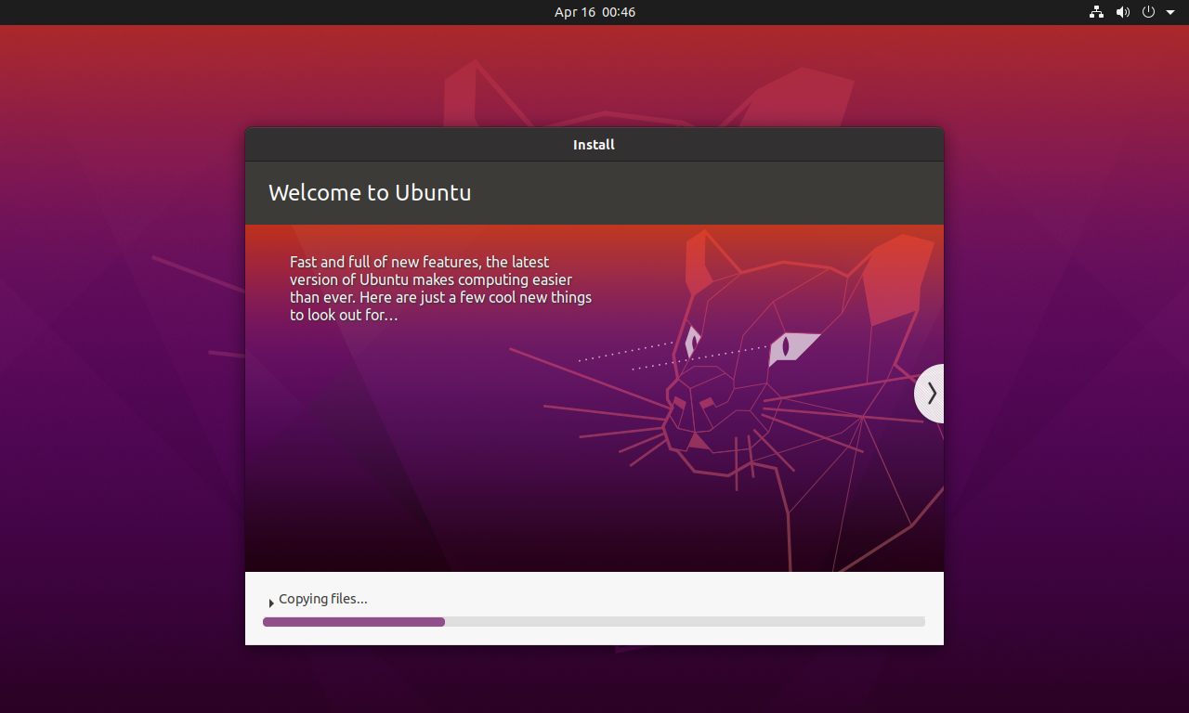Viewport: 1189px width, 713px height.
Task: Click the wired network status icon
Action: pyautogui.click(x=1096, y=12)
